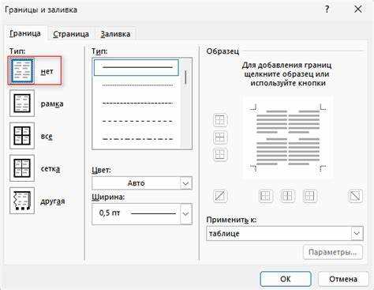Image resolution: width=374 pixels, height=290 pixels.
Task: Click the 'все' label text
Action: point(47,137)
